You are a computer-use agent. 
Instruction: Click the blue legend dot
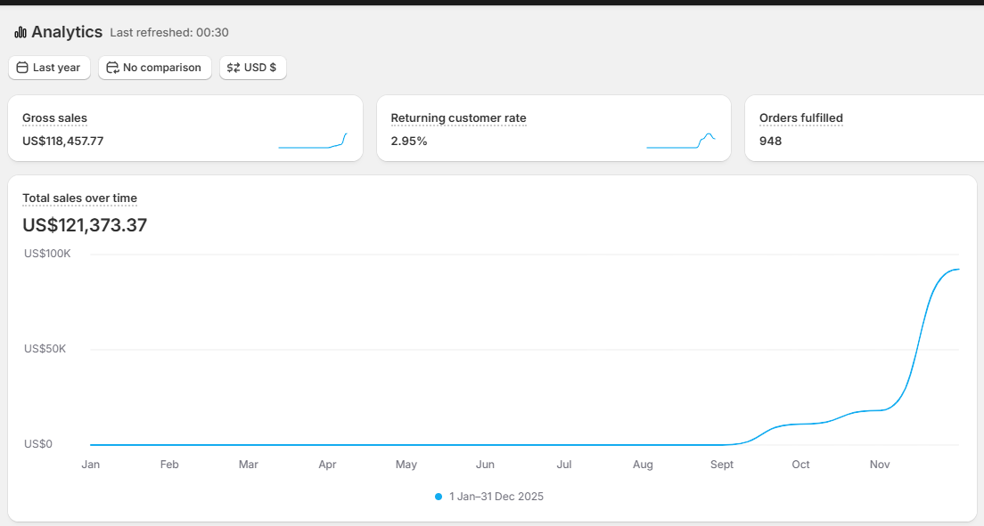click(439, 497)
